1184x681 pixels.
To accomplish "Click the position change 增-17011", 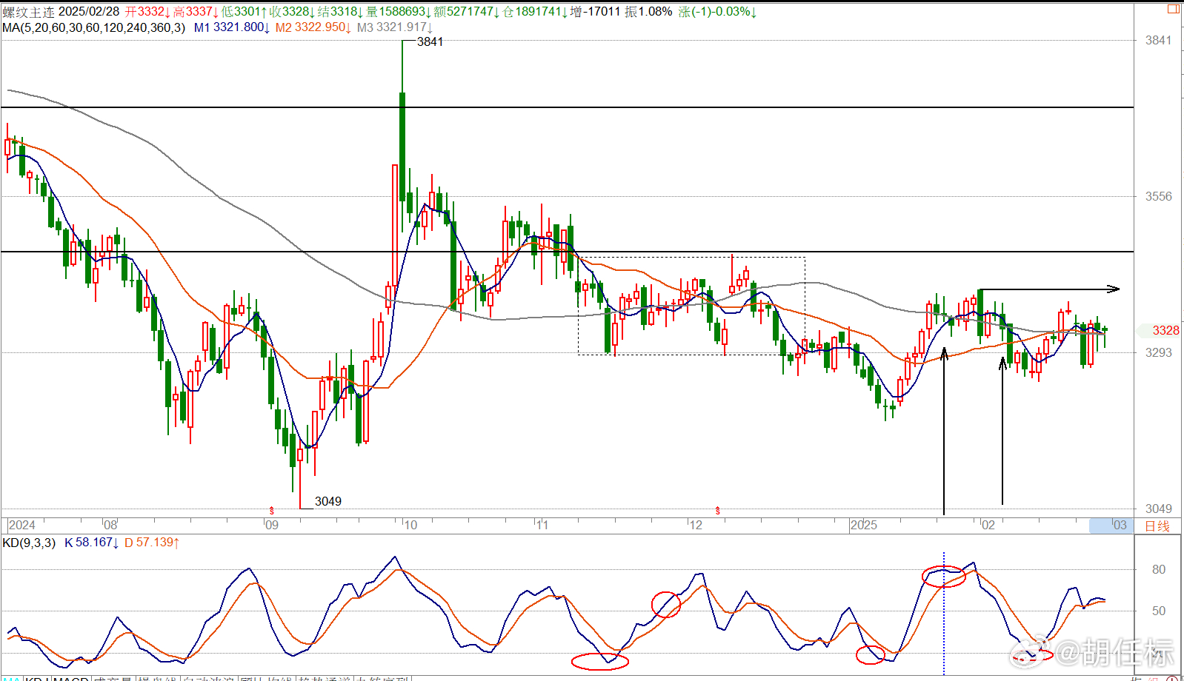I will click(596, 12).
